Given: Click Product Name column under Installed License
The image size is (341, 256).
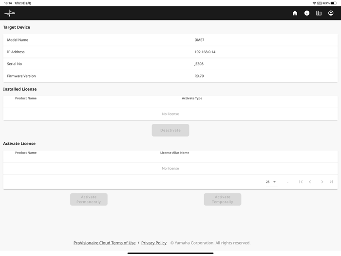Looking at the screenshot, I should click(26, 98).
